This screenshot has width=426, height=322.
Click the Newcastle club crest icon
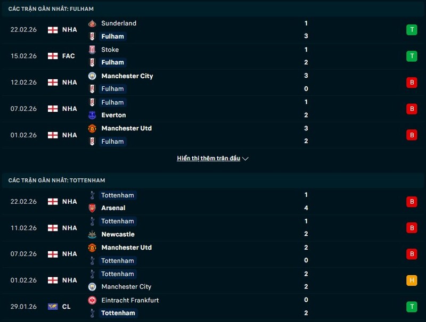tap(92, 234)
